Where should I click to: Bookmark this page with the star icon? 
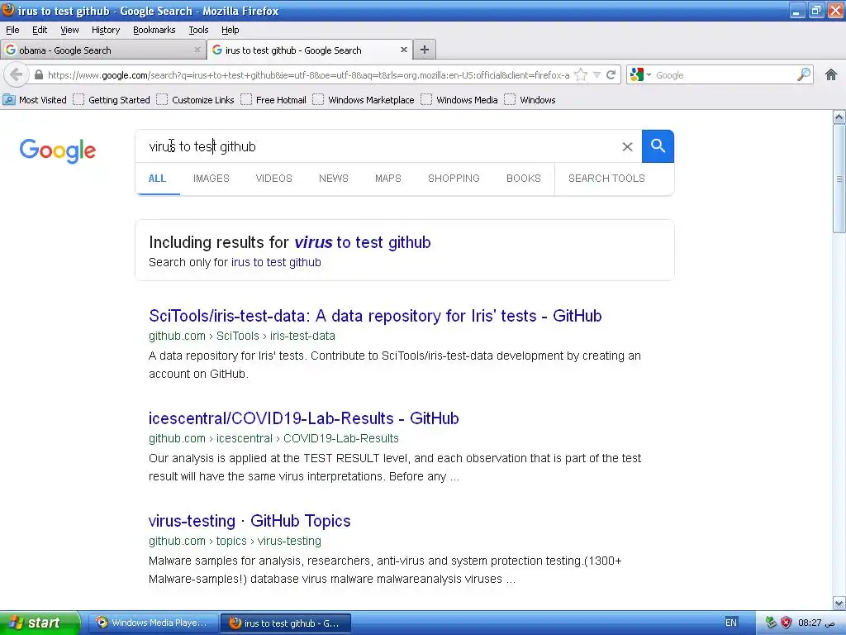[581, 75]
